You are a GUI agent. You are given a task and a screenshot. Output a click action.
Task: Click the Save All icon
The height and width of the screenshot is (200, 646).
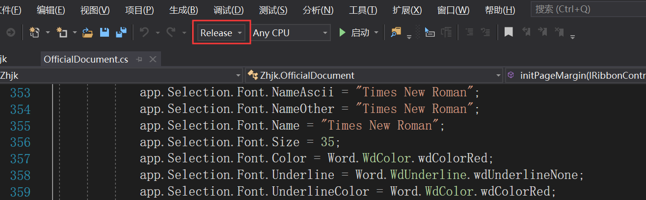coord(121,33)
